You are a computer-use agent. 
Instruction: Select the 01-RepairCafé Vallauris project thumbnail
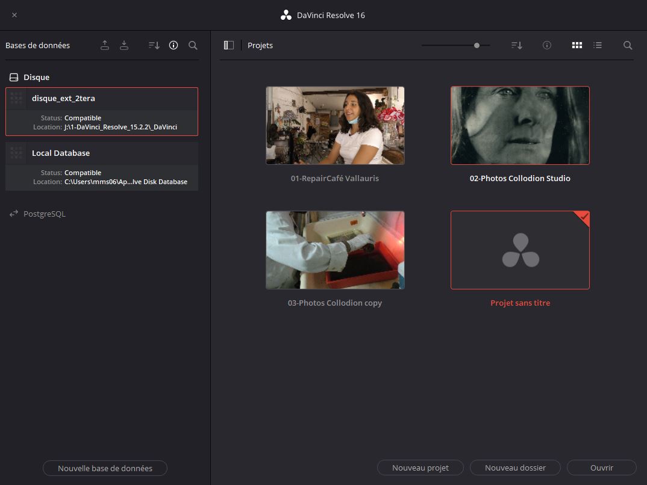[335, 125]
